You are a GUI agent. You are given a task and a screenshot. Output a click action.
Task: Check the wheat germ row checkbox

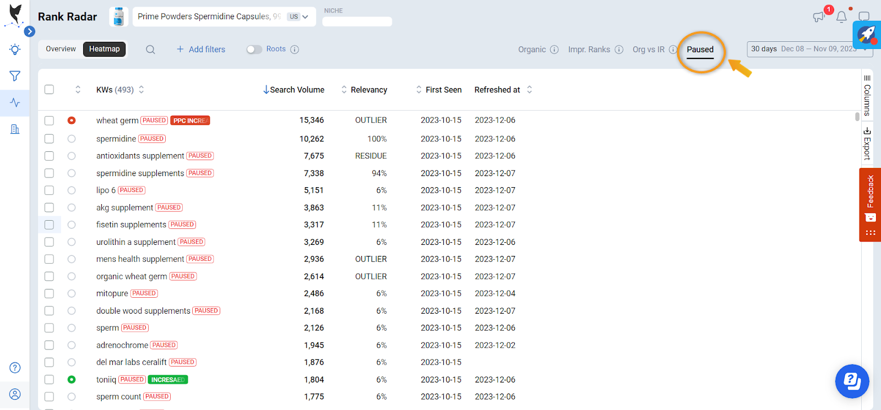click(49, 121)
